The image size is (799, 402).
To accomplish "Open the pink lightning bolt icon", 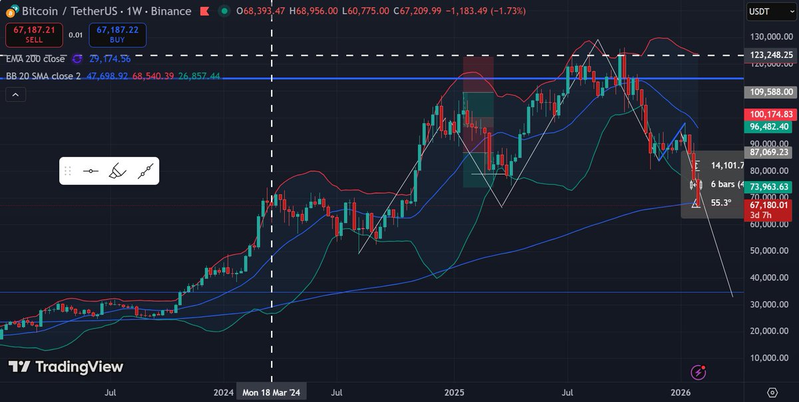I will [698, 373].
